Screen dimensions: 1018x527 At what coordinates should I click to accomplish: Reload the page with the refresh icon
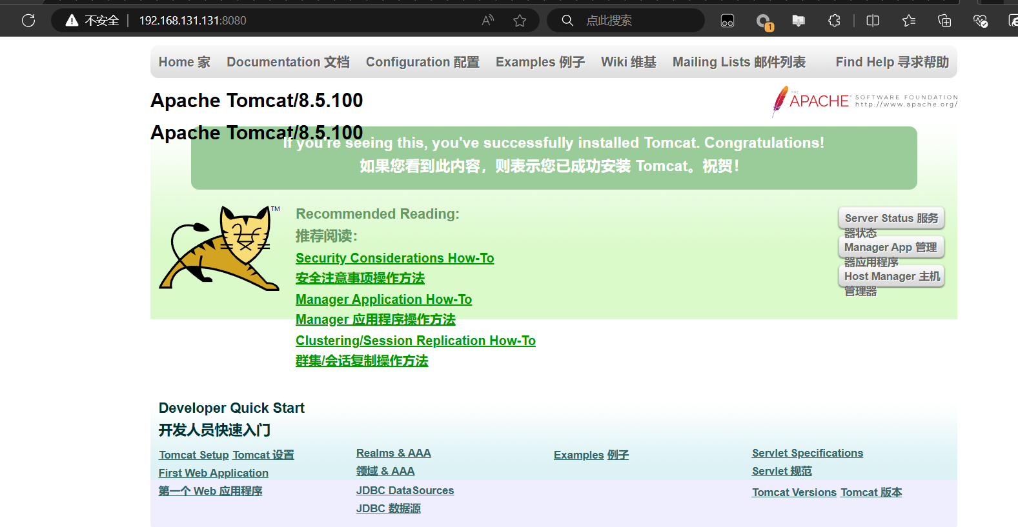click(28, 21)
